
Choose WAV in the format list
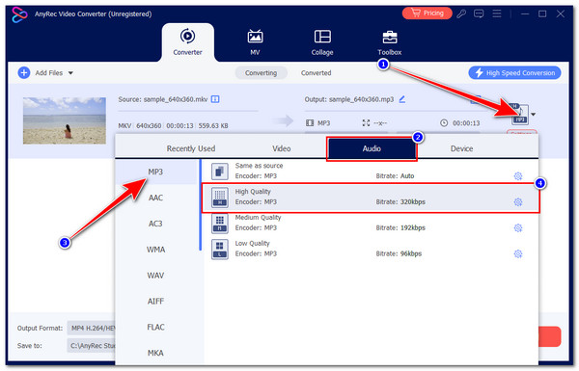155,276
